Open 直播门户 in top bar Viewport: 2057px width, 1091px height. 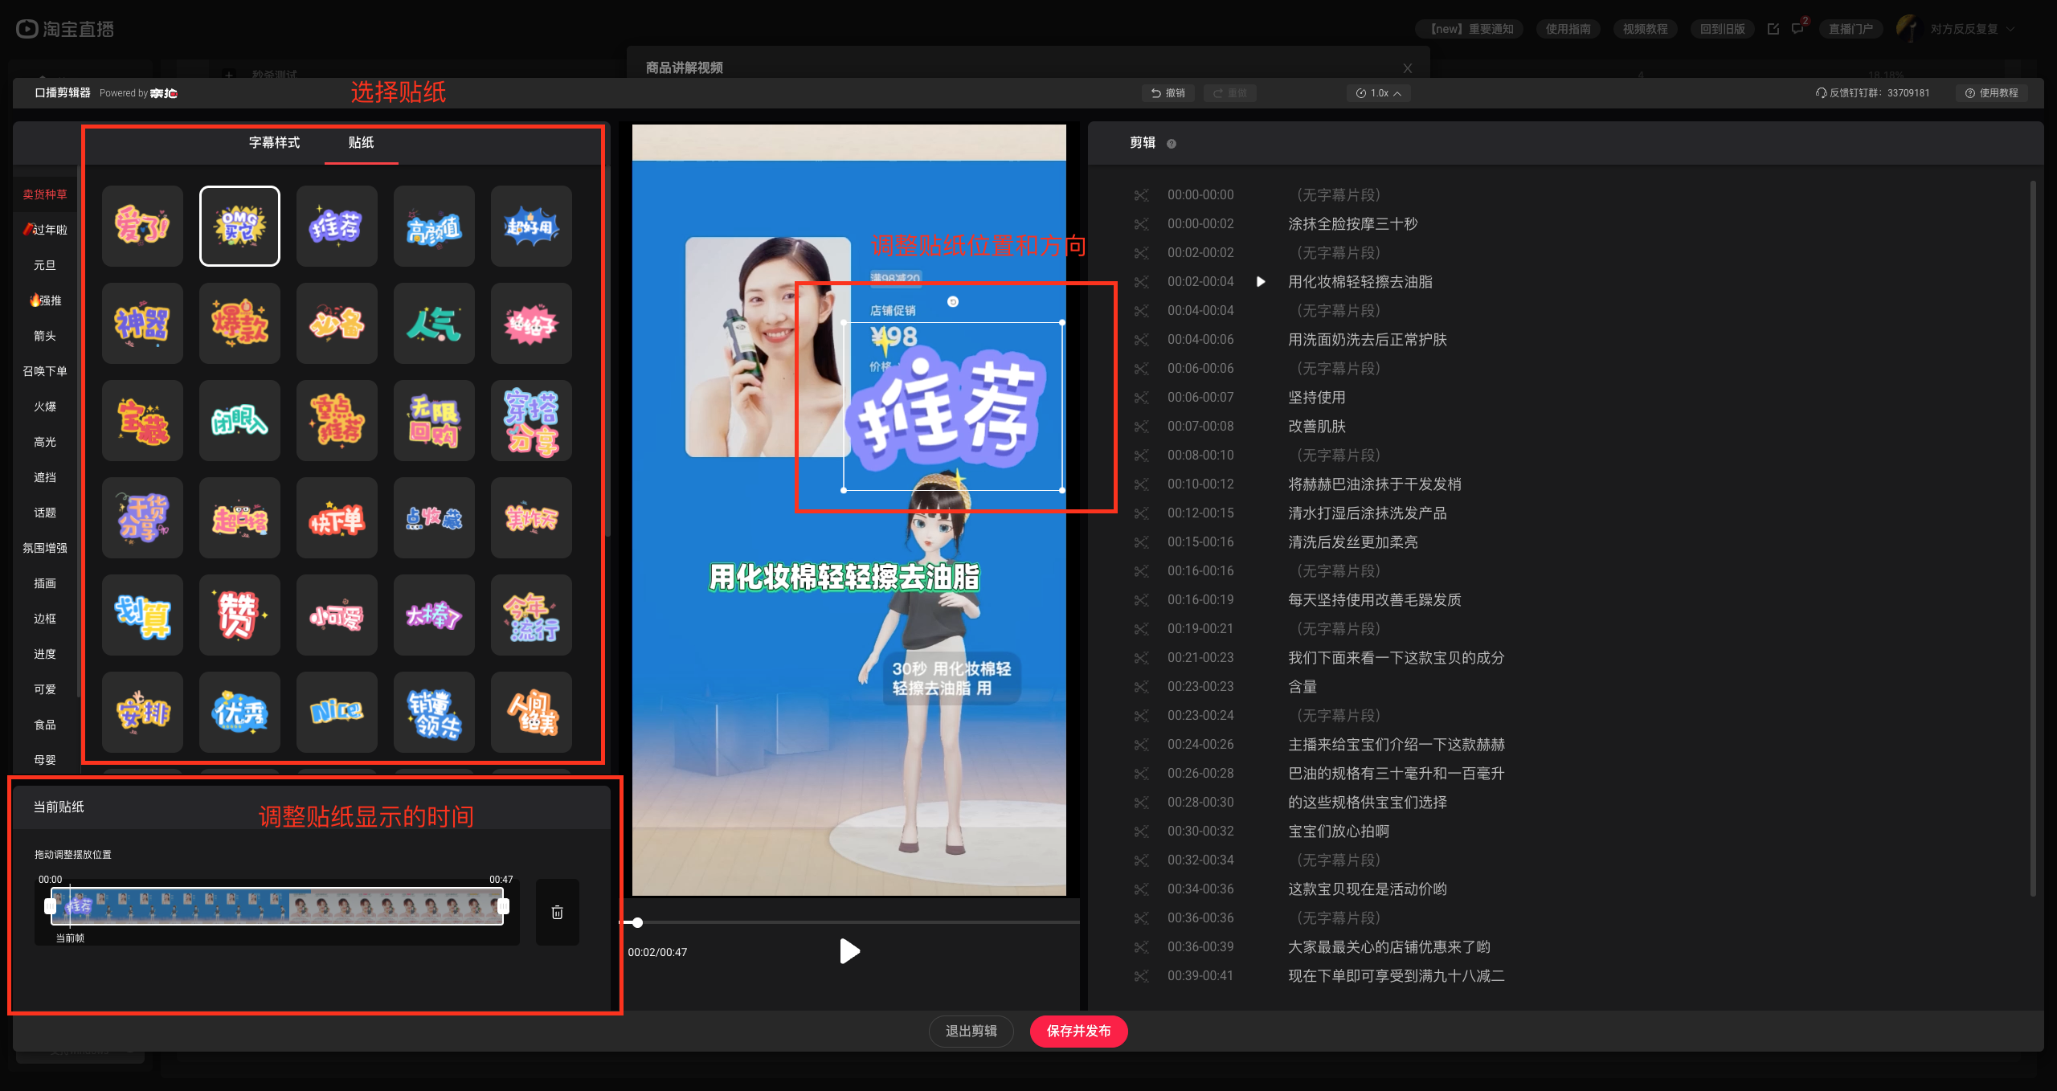point(1850,29)
